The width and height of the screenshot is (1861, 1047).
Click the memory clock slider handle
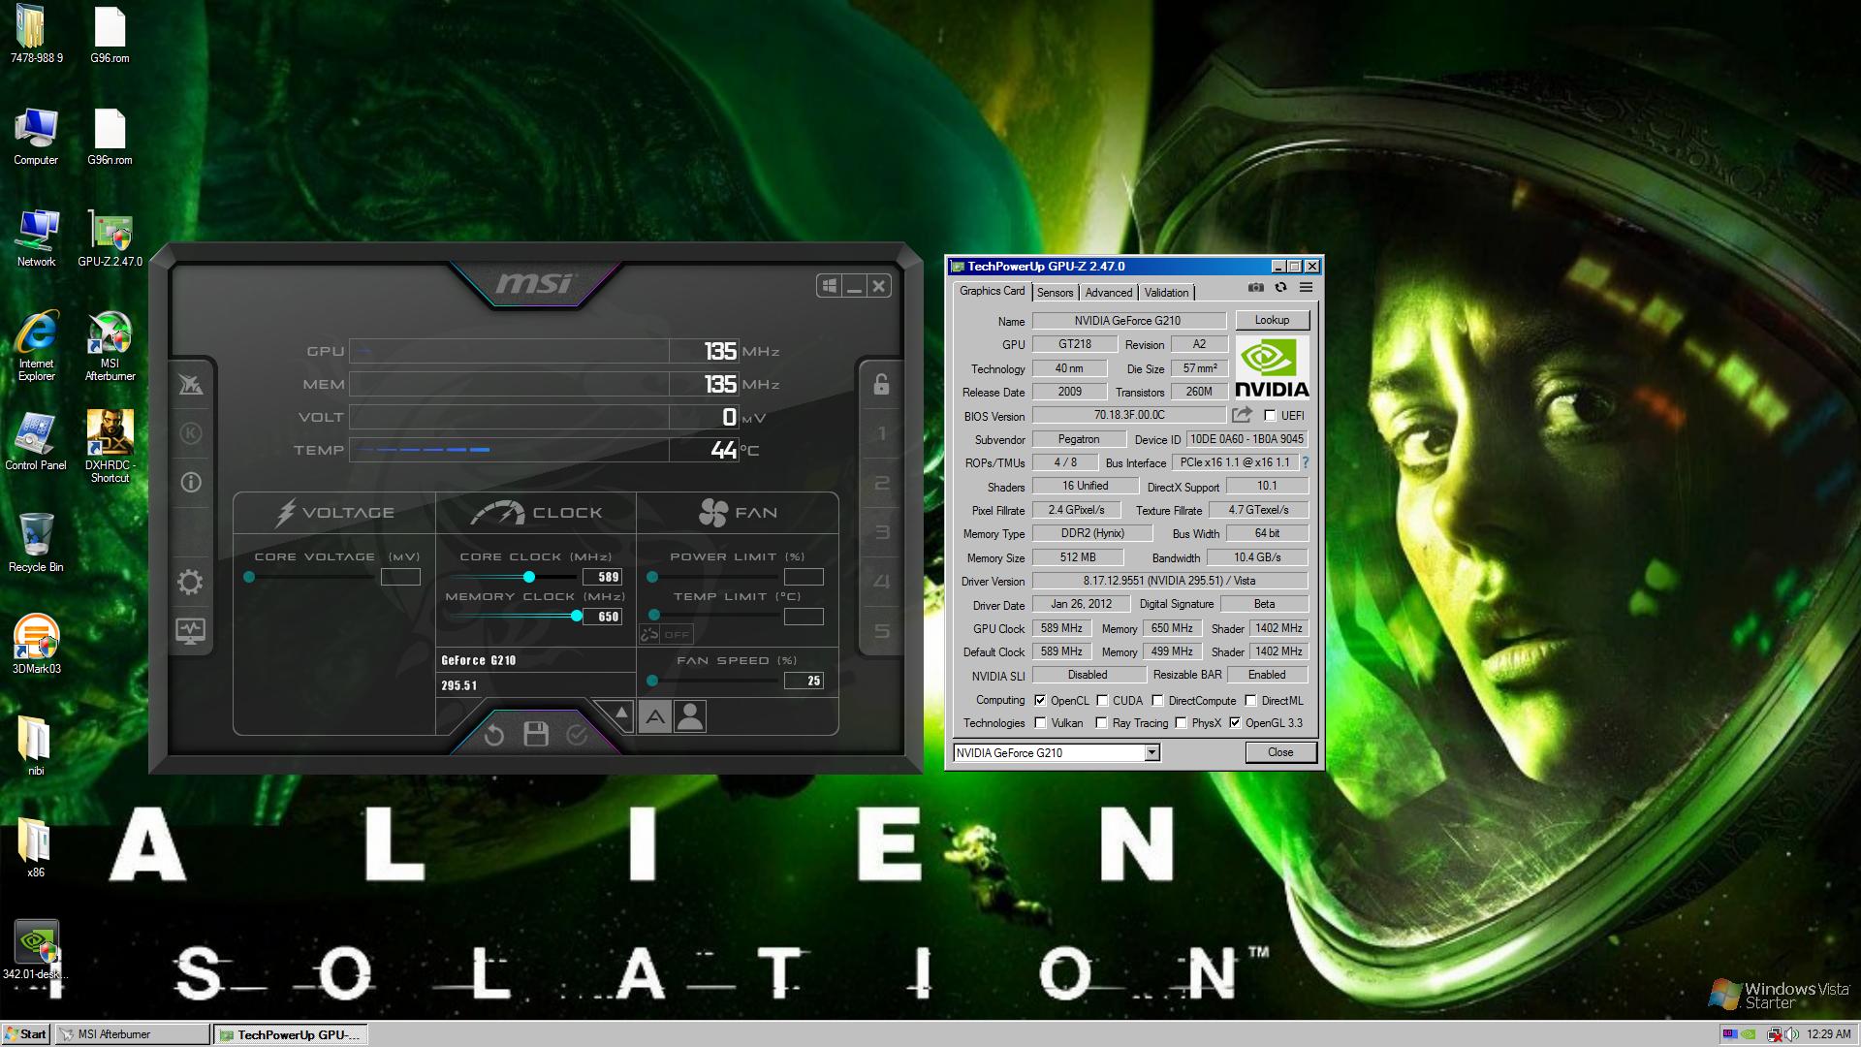coord(577,617)
